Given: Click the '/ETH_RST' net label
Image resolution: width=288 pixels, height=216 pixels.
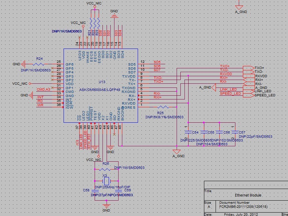Looking at the screenshot, I should [x=89, y=141].
